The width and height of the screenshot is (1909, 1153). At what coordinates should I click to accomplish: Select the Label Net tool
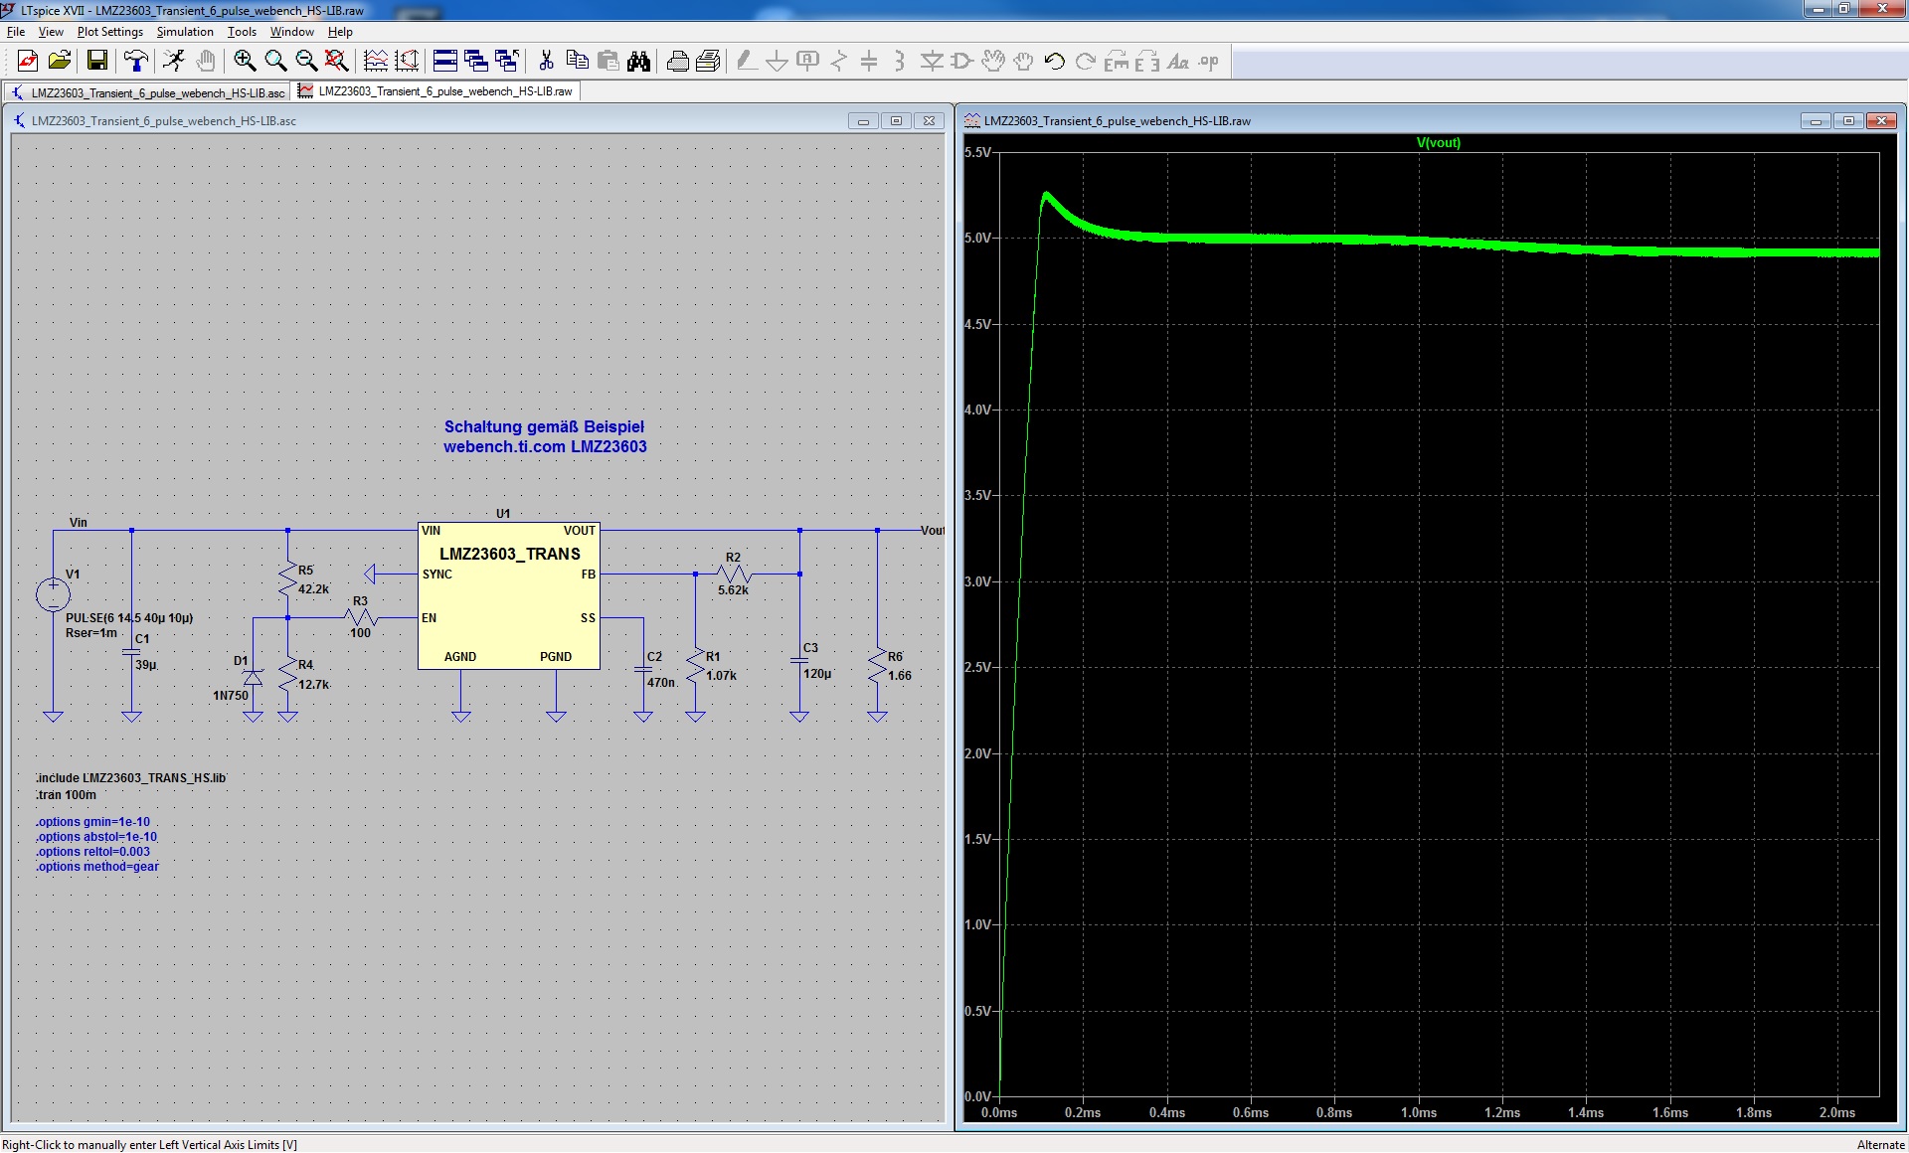[808, 62]
